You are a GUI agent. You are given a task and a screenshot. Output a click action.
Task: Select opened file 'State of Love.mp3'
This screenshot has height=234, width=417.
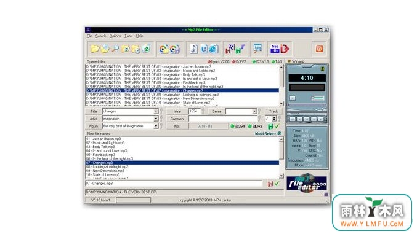182,103
